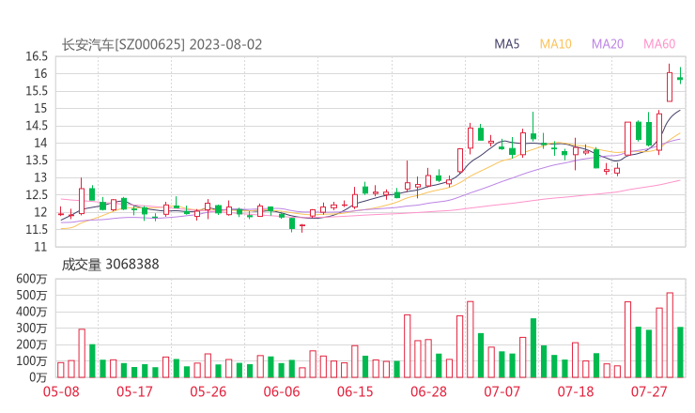The width and height of the screenshot is (695, 413).
Task: Click the first volume bar above 05-08
Action: (x=61, y=370)
